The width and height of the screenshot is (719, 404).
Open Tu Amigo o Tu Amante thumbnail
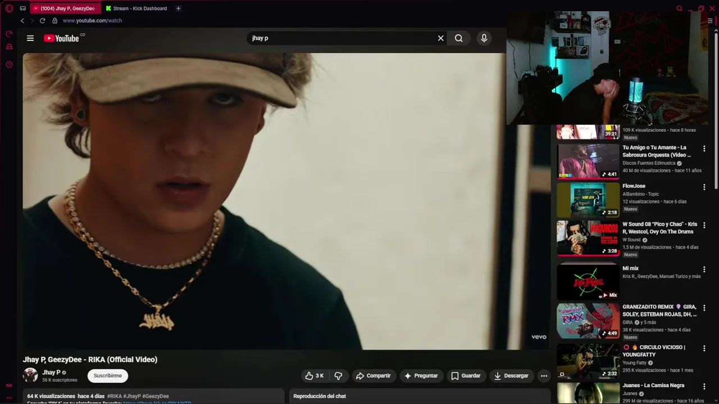point(588,162)
